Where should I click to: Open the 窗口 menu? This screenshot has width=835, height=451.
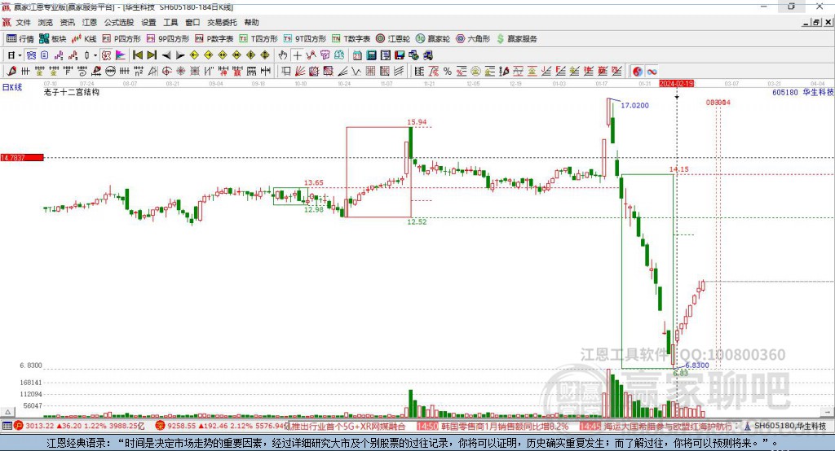(x=192, y=22)
